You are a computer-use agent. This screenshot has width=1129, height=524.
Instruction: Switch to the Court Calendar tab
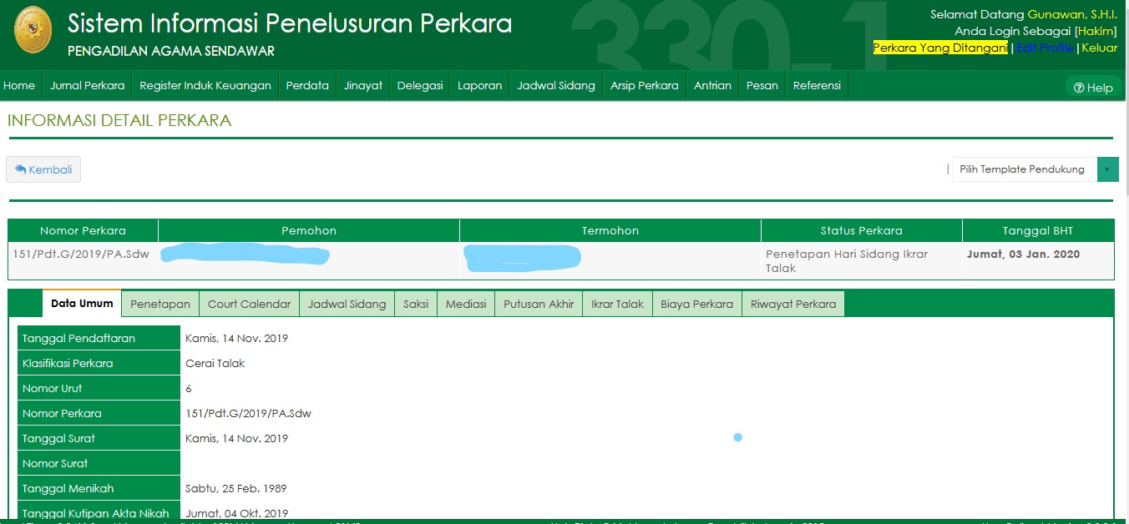[x=249, y=304]
